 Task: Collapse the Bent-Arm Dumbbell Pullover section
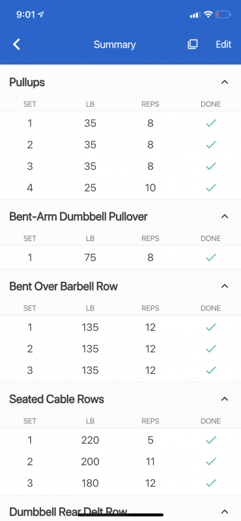pos(225,217)
